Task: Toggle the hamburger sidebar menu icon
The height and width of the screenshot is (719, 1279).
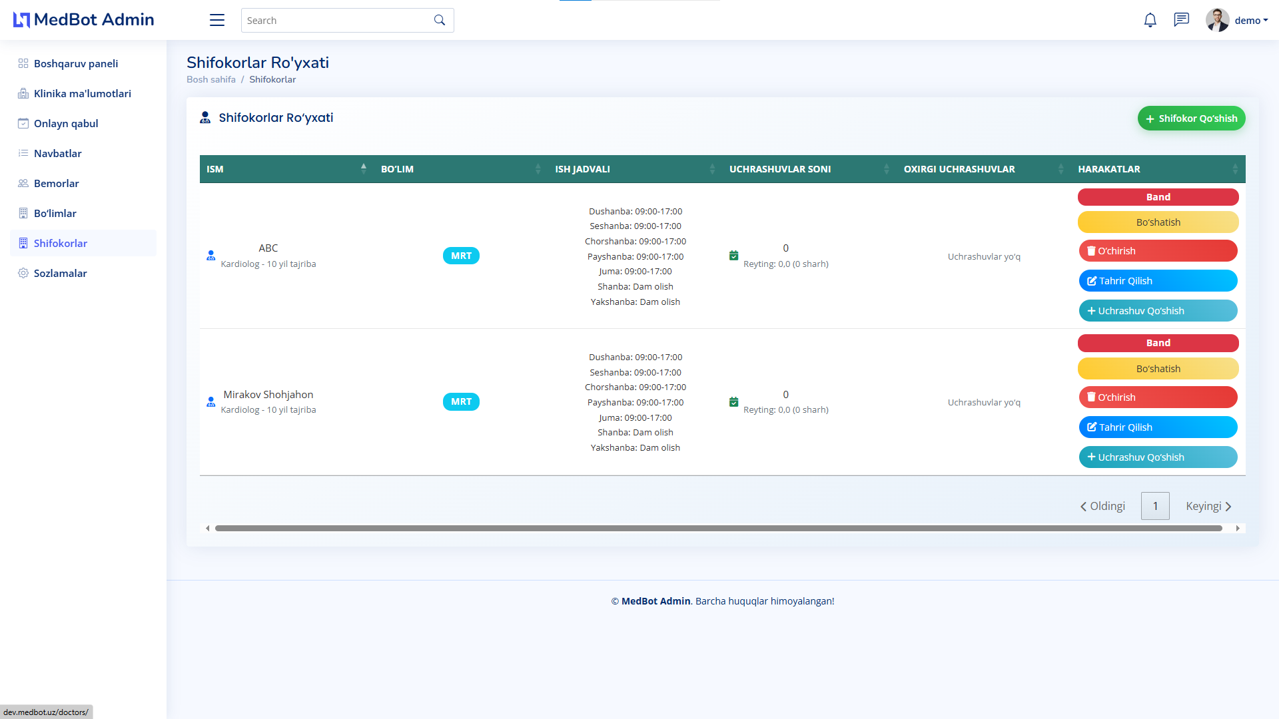Action: pyautogui.click(x=217, y=20)
